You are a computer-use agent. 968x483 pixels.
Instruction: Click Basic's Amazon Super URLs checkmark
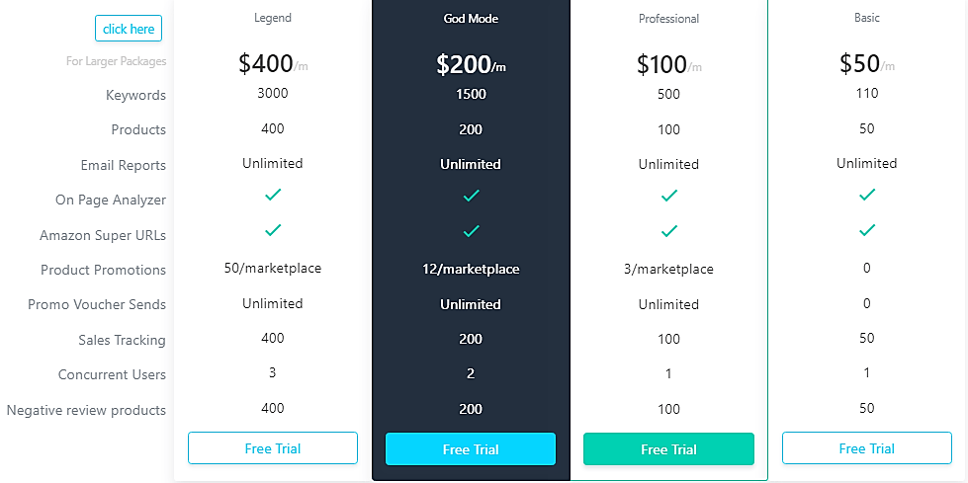(867, 230)
